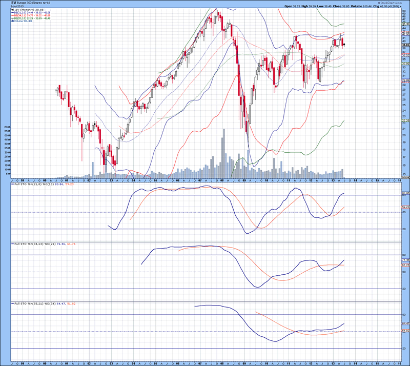Click the 83.86 stochastic value axis tag
The image size is (410, 366).
[x=405, y=193]
